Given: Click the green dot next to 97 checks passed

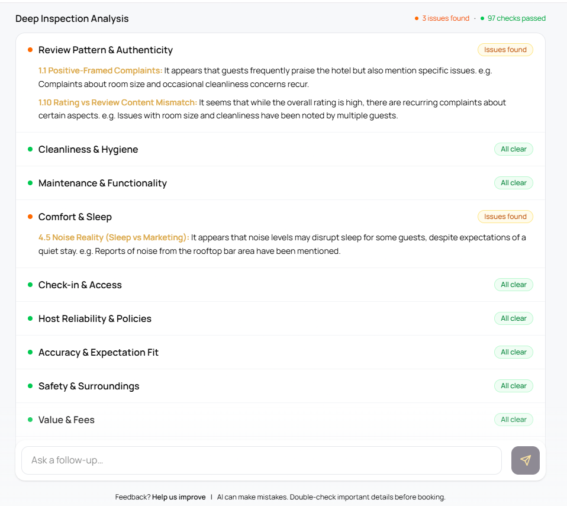Looking at the screenshot, I should (x=482, y=18).
